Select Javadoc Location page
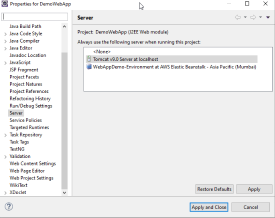The image size is (275, 218). 27,55
